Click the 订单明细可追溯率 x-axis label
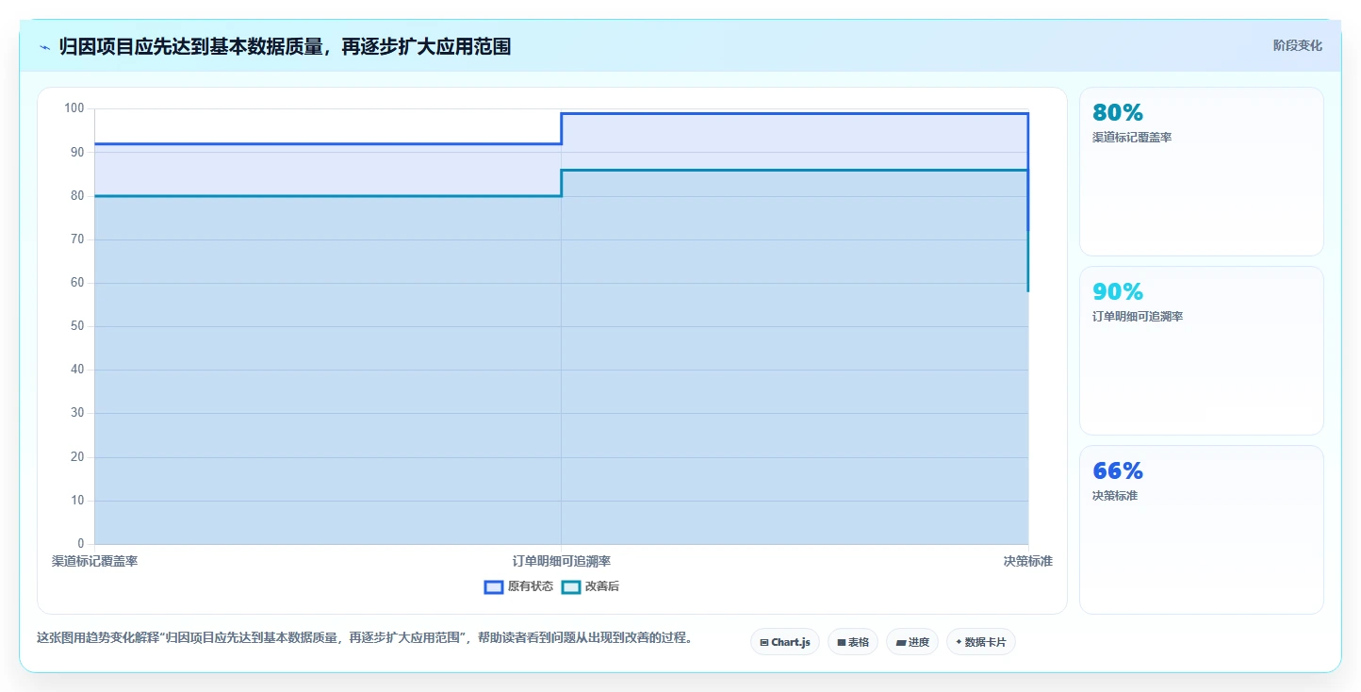This screenshot has height=692, width=1361. [x=562, y=561]
